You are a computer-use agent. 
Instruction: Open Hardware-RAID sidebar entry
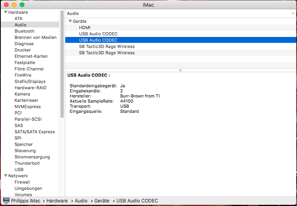[x=30, y=88]
